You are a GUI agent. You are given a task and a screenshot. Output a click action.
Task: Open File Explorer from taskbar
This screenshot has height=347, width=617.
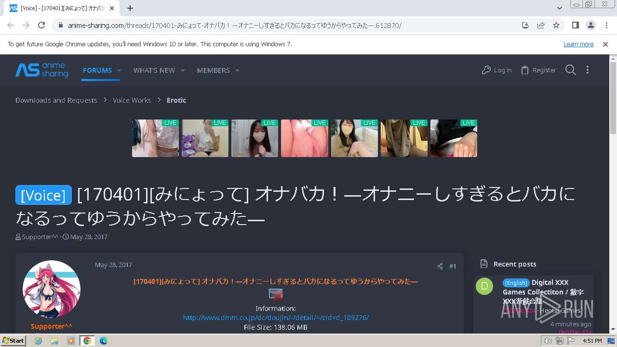point(54,341)
